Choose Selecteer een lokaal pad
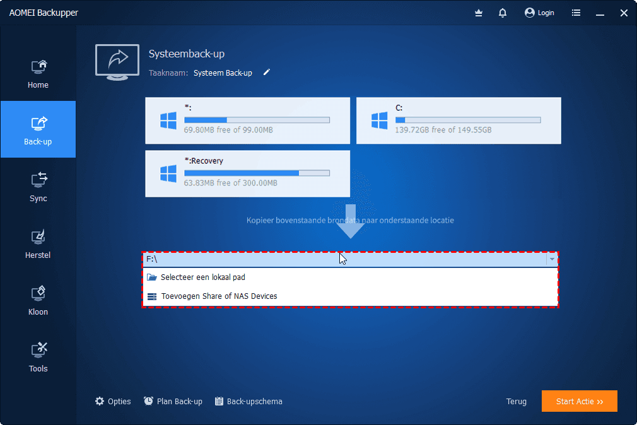Image resolution: width=637 pixels, height=425 pixels. point(350,277)
